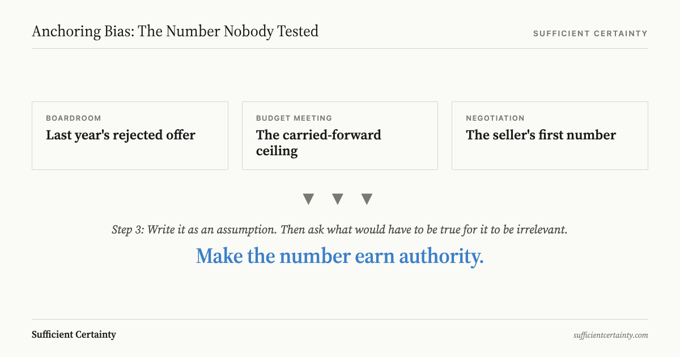
Task: Click the NEGOTIATION category label
Action: point(495,118)
